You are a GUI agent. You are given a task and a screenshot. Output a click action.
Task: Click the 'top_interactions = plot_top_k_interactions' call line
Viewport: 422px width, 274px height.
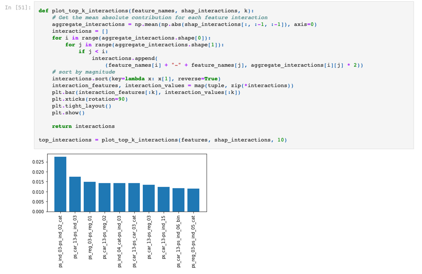163,140
